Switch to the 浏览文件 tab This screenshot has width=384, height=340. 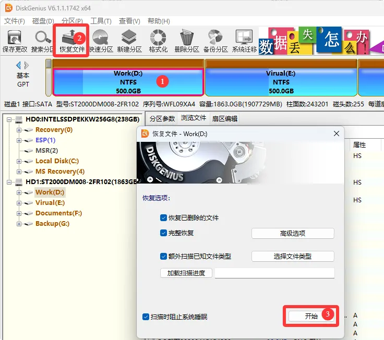[x=193, y=118]
